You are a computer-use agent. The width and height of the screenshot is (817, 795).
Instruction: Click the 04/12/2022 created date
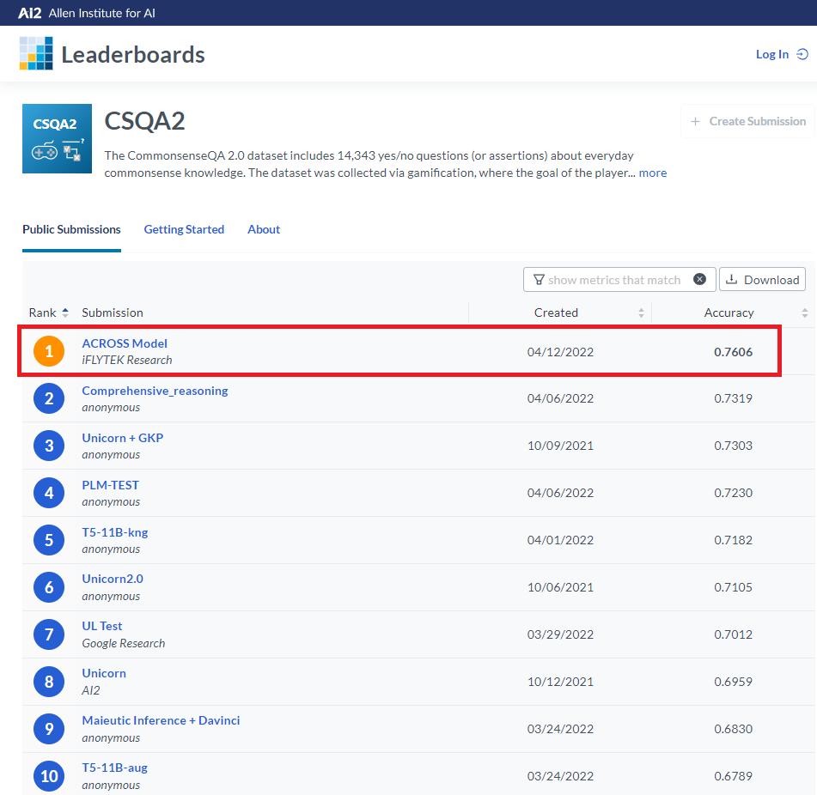(x=560, y=352)
